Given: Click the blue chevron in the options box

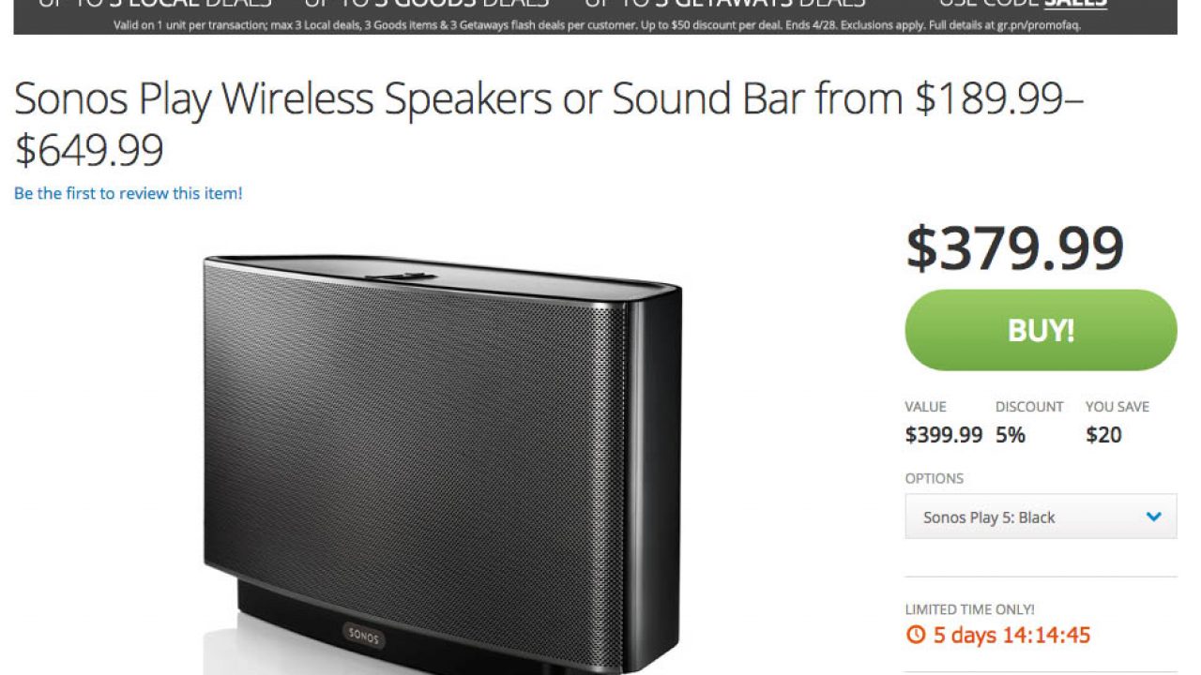Looking at the screenshot, I should click(x=1154, y=517).
